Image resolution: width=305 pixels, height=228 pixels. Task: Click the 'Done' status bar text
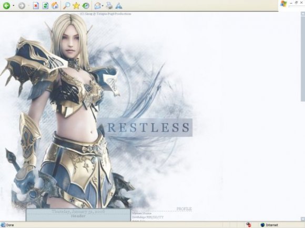coord(10,225)
